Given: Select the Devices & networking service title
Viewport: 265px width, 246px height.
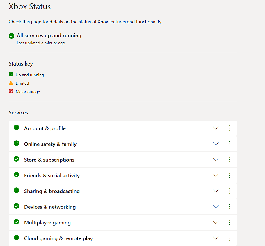Looking at the screenshot, I should pyautogui.click(x=50, y=207).
